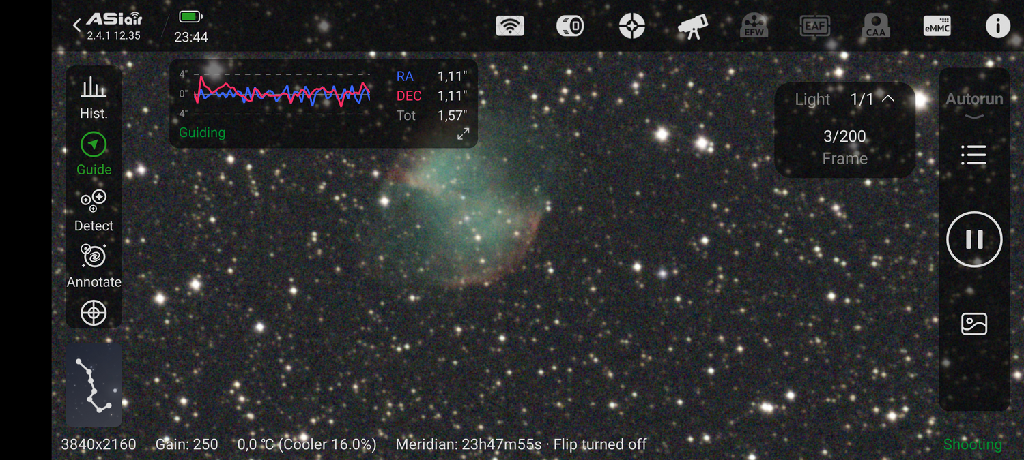Click the cooler temperature readout
The image size is (1024, 460).
click(307, 445)
